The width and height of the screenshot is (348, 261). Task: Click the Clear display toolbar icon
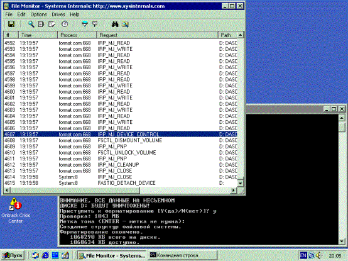click(52, 24)
